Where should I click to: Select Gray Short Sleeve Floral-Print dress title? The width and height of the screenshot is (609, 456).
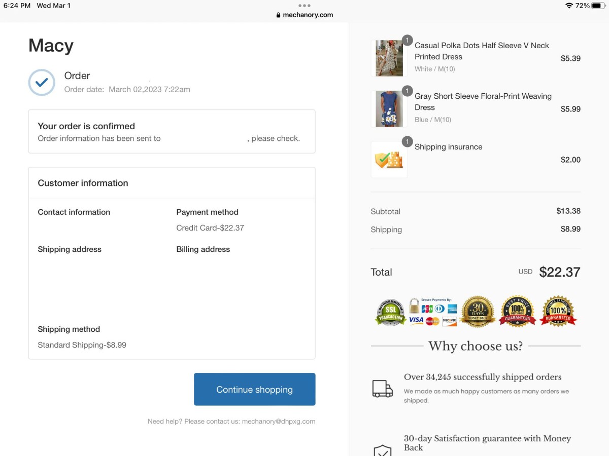483,101
